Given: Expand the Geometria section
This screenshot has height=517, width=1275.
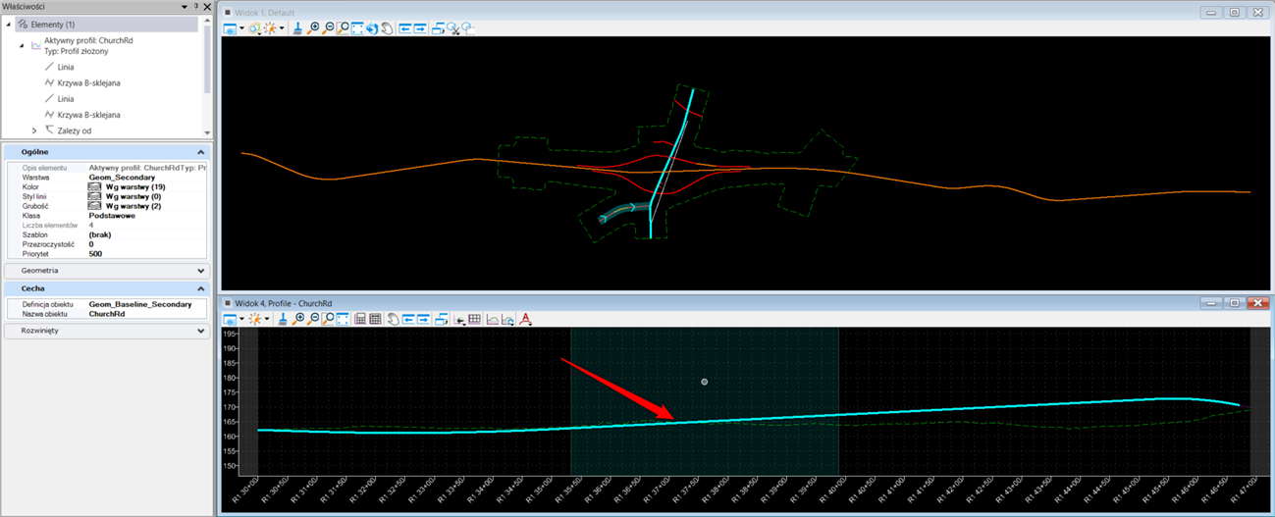Looking at the screenshot, I should click(201, 271).
